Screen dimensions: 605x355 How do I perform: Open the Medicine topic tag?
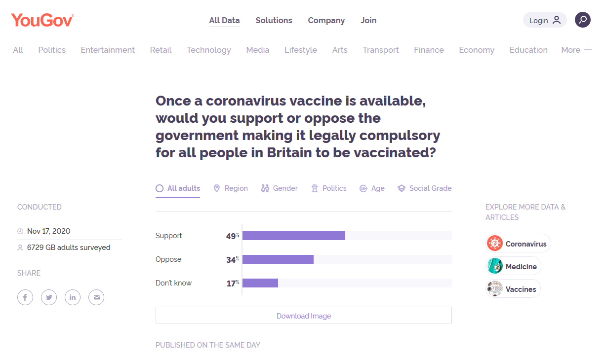(x=513, y=266)
